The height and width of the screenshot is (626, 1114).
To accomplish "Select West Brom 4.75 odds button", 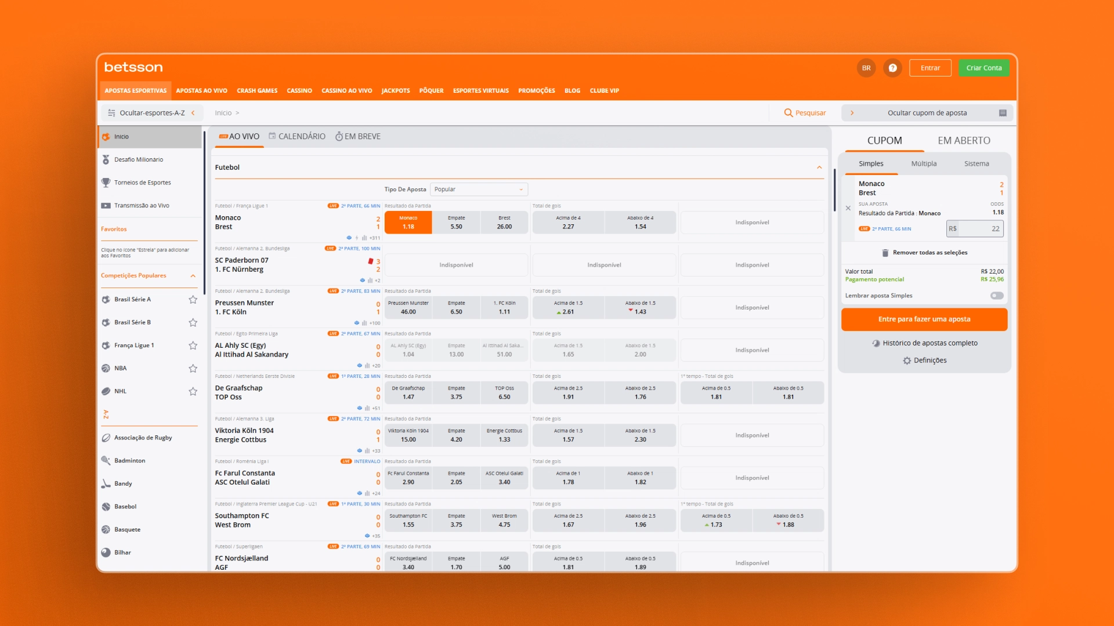I will click(x=504, y=521).
